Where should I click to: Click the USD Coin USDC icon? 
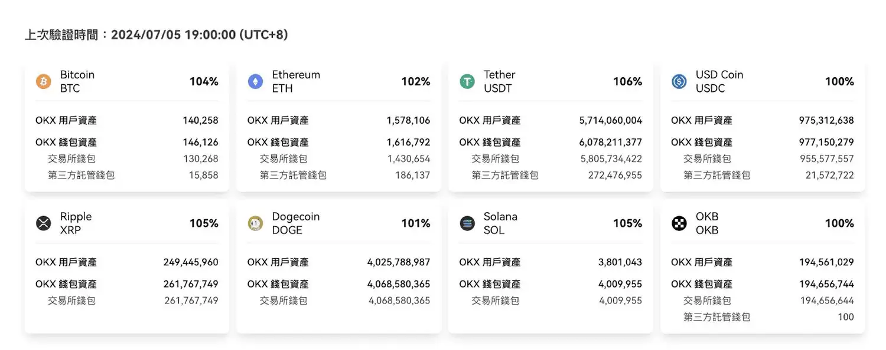[679, 81]
